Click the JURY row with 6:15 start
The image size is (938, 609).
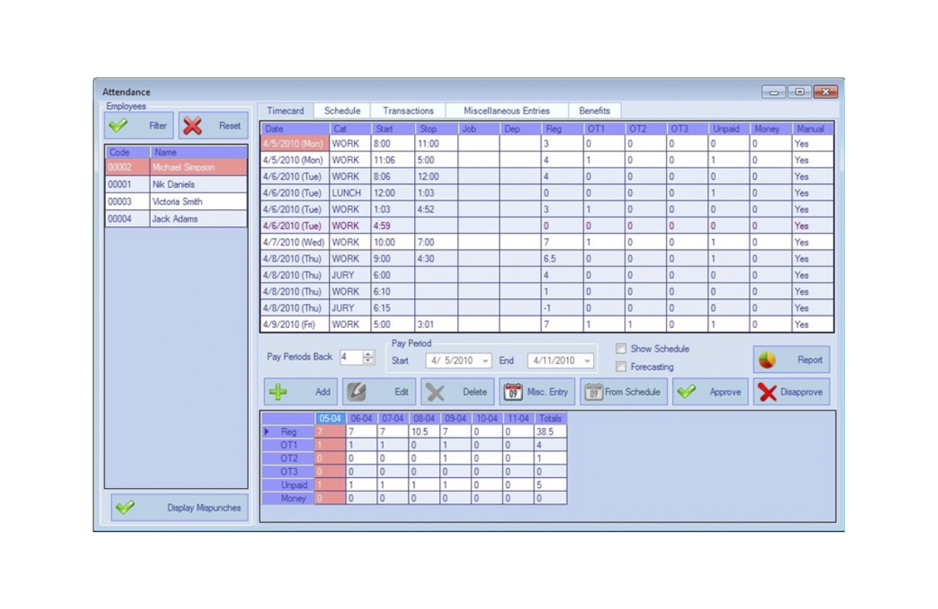547,308
